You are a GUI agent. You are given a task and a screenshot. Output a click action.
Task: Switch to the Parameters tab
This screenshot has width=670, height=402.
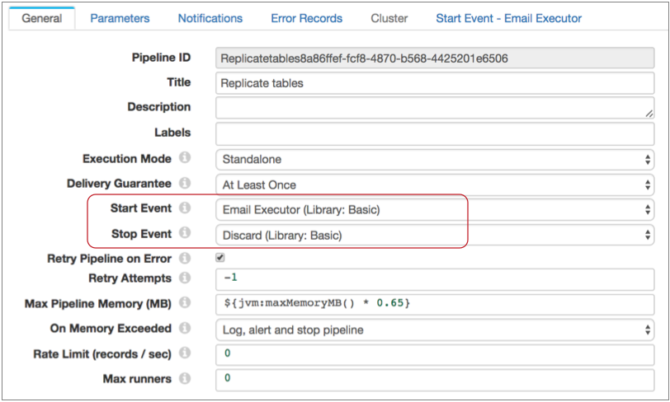[120, 18]
